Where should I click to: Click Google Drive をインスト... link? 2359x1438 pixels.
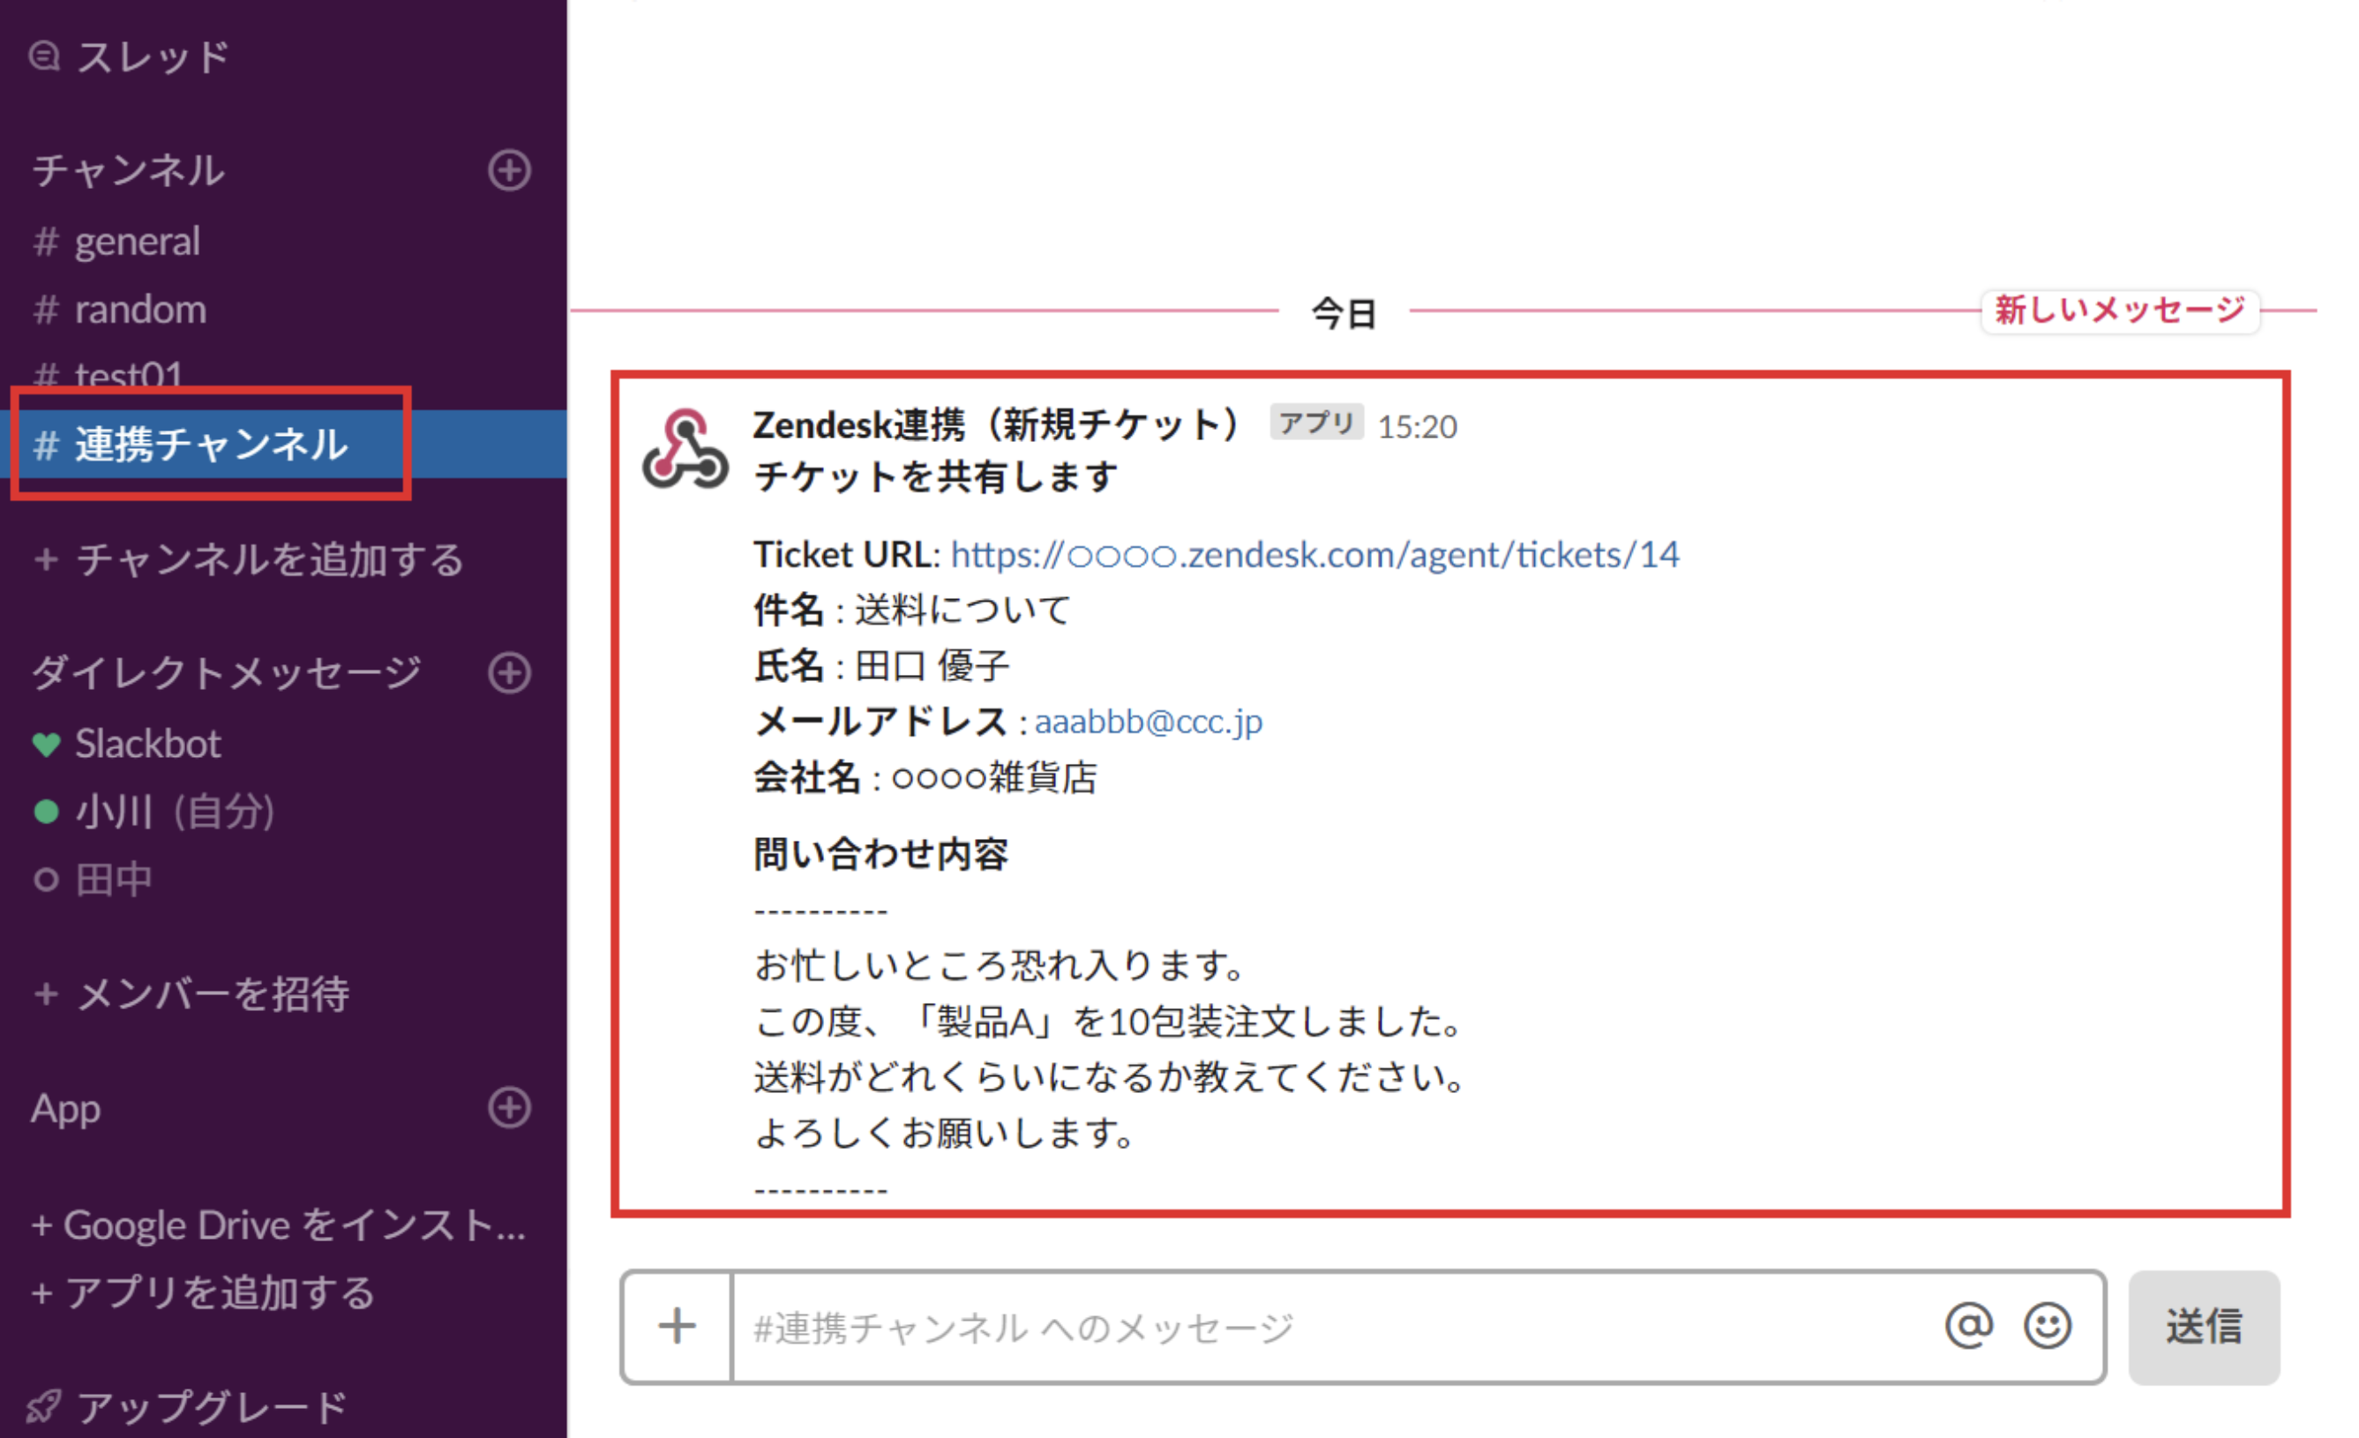[279, 1225]
